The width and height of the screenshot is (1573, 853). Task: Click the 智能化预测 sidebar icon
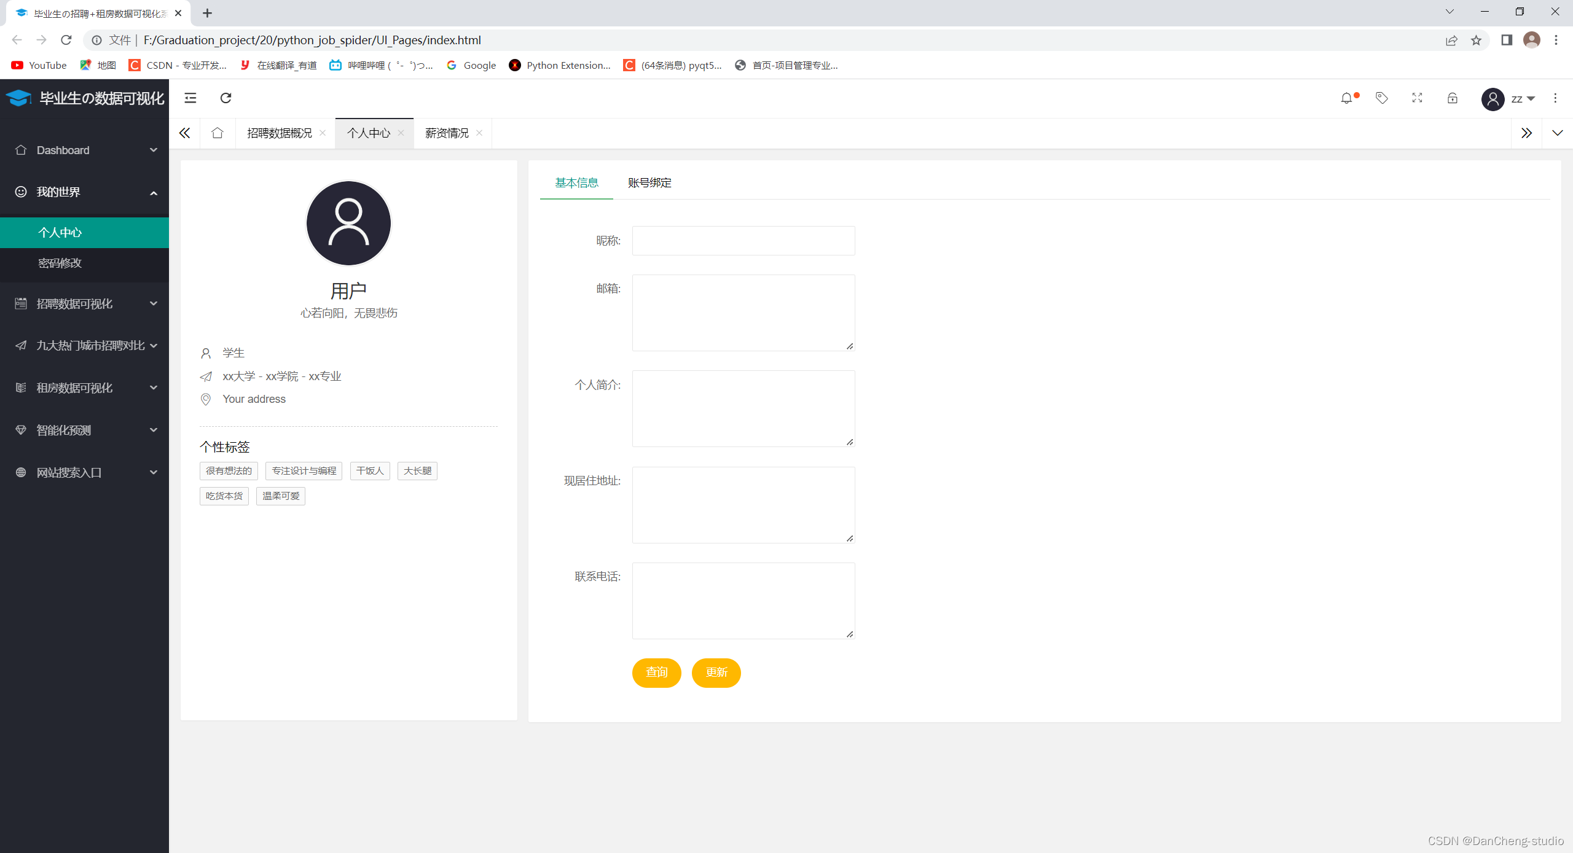coord(20,430)
